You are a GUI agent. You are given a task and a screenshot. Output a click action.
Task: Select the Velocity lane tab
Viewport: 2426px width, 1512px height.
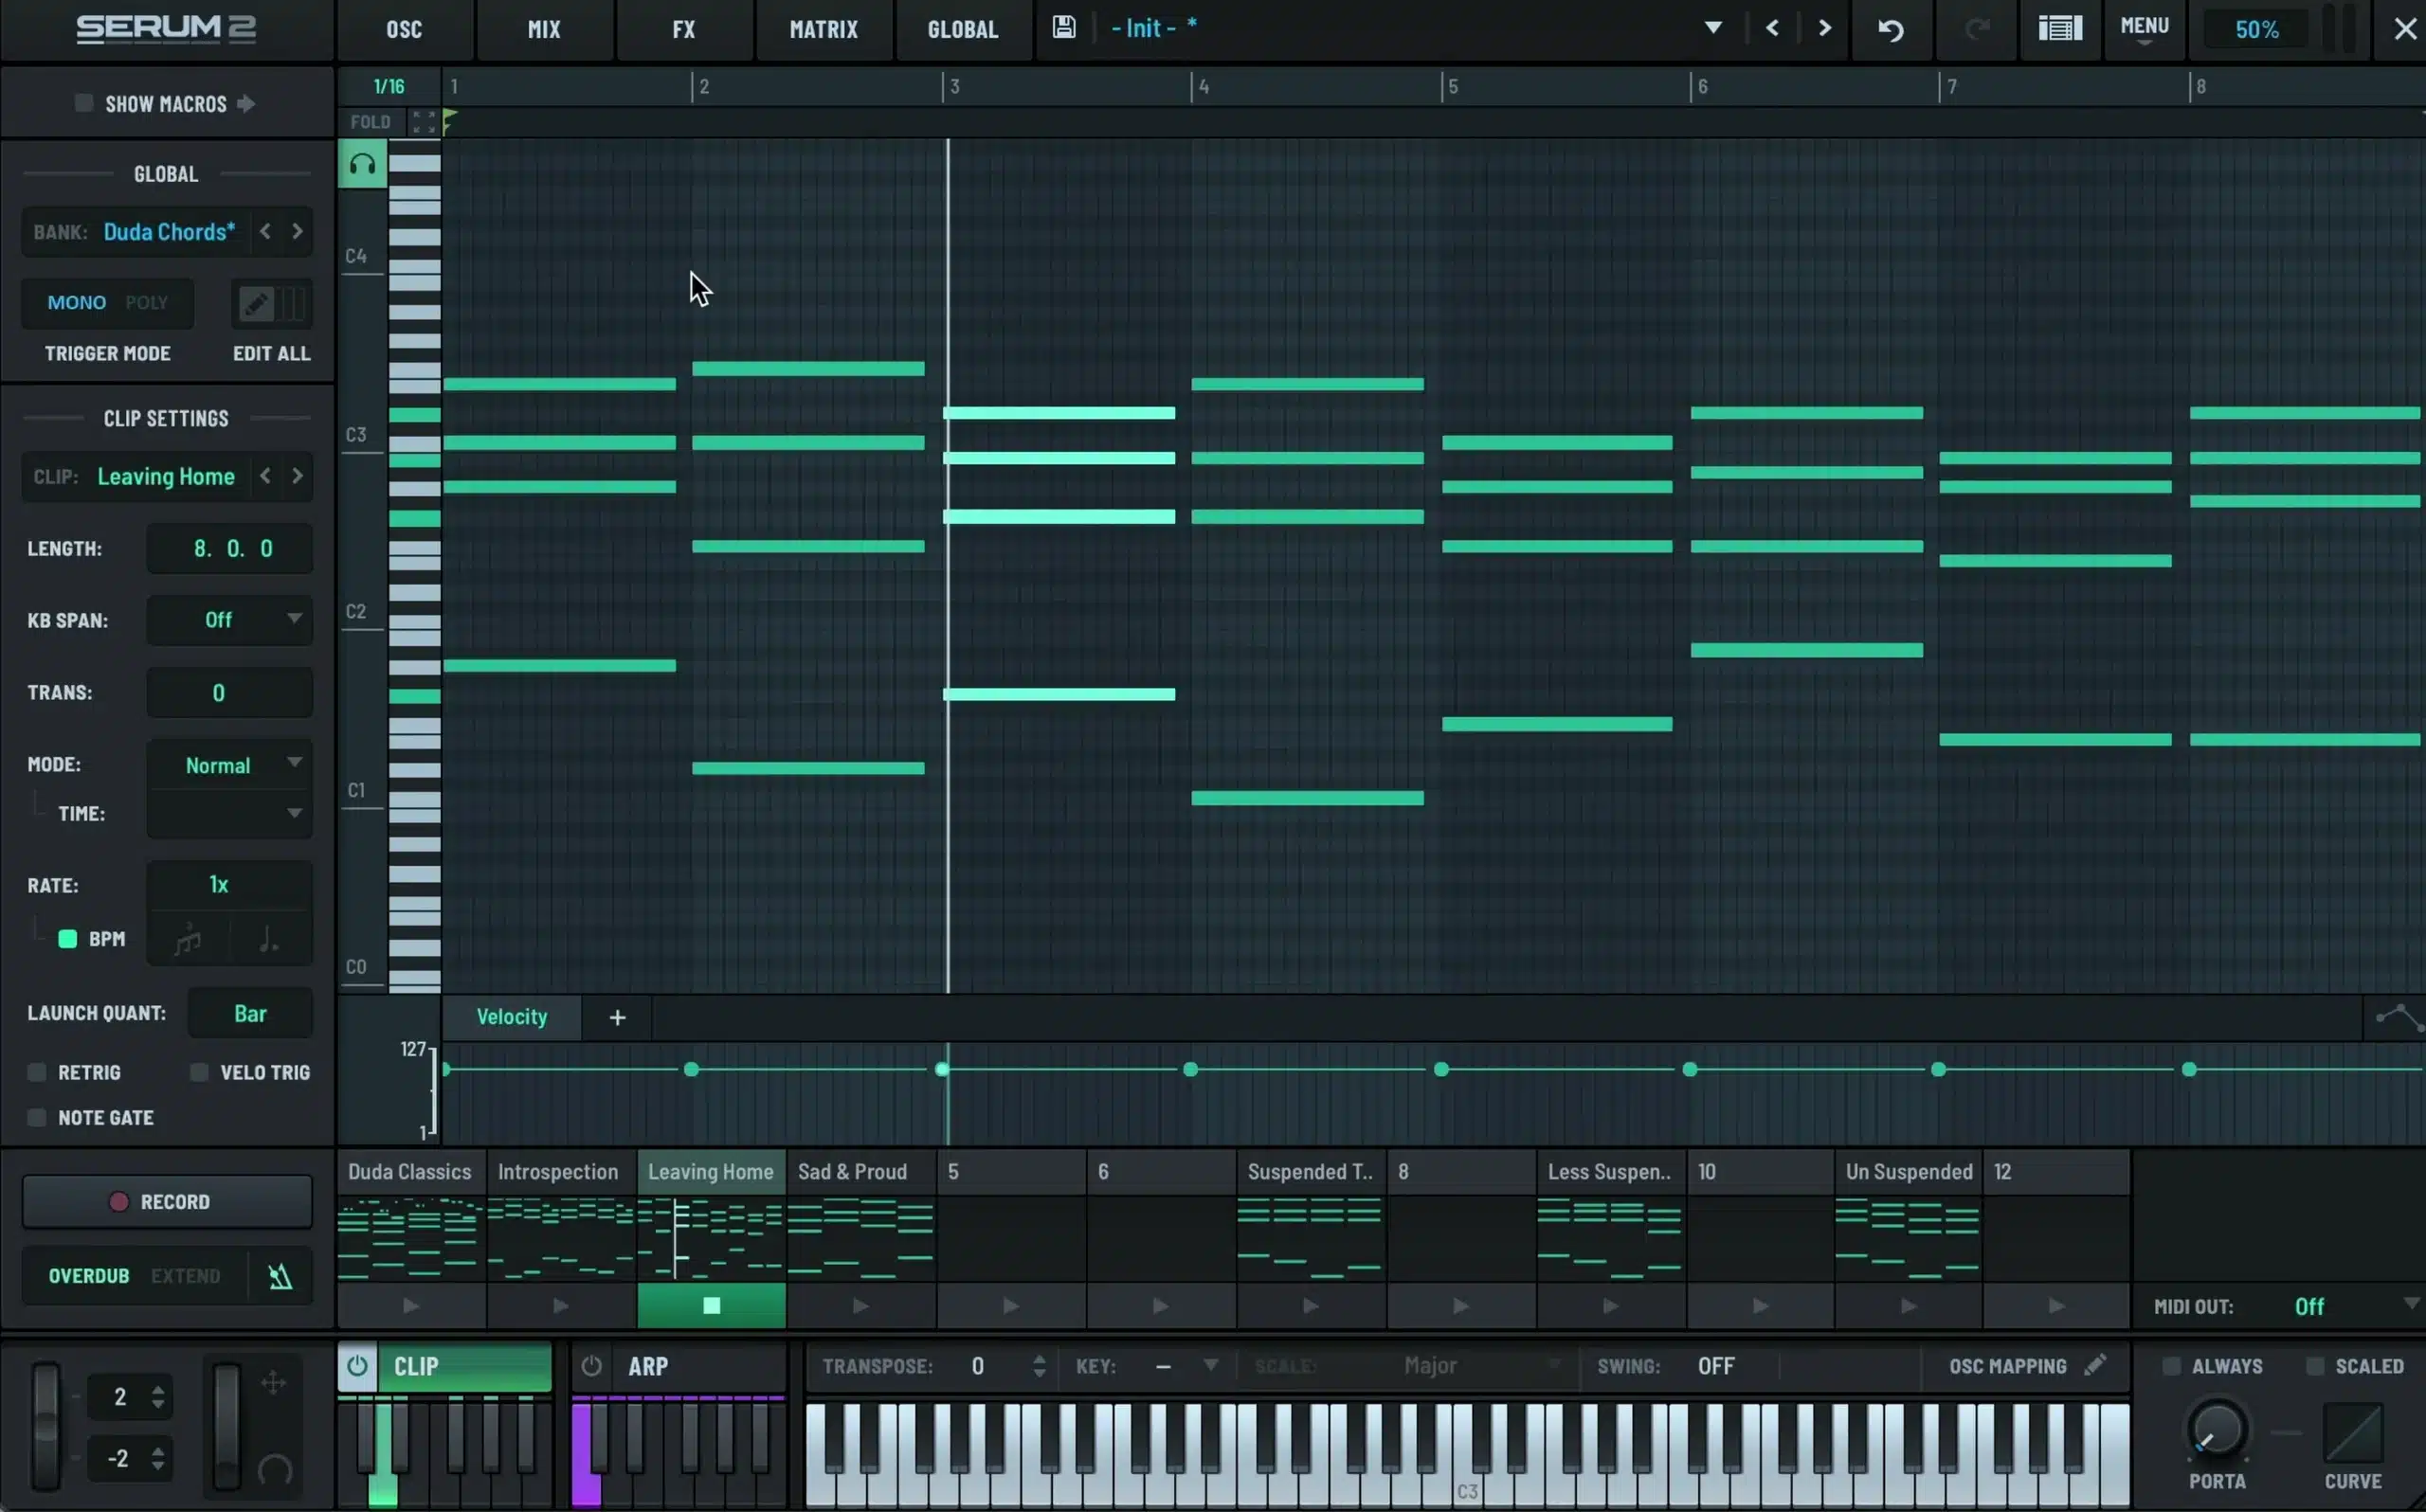[512, 1017]
